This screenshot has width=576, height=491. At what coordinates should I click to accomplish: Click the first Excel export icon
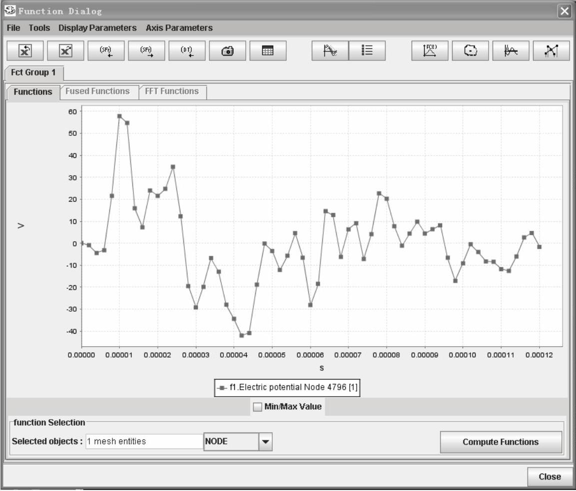coord(25,50)
